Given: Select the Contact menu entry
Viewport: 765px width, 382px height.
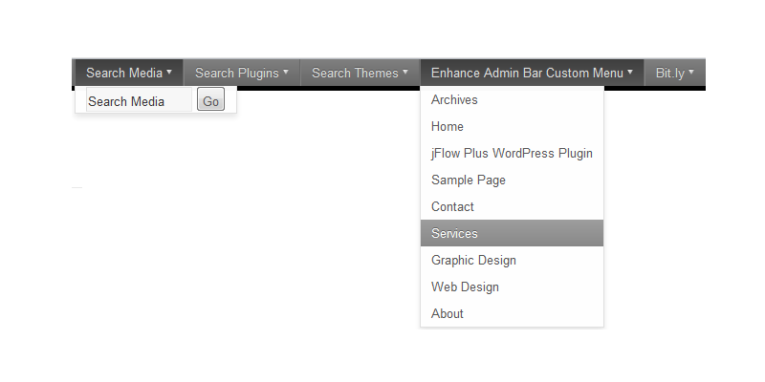Looking at the screenshot, I should (x=452, y=206).
